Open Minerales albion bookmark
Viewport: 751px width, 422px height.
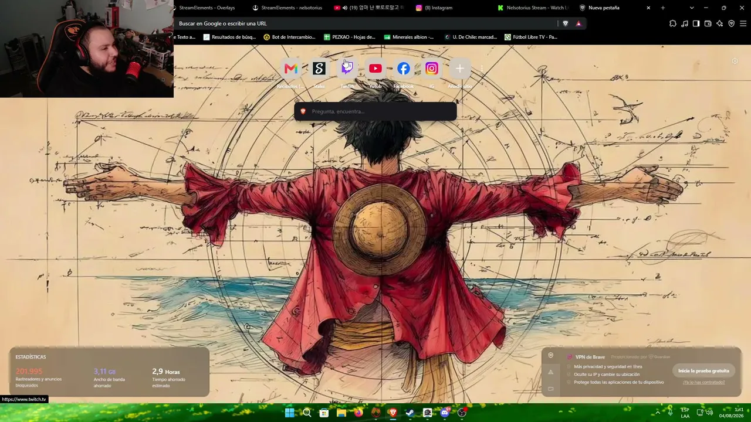[409, 37]
